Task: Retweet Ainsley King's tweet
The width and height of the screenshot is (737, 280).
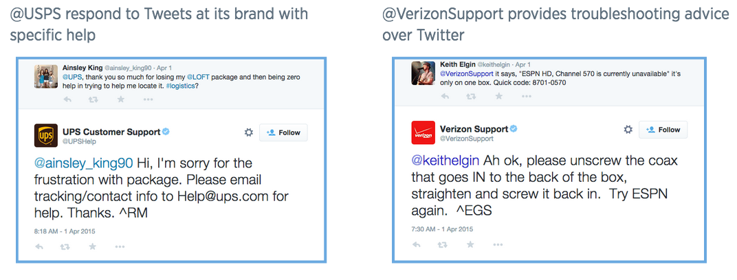Action: pyautogui.click(x=93, y=100)
